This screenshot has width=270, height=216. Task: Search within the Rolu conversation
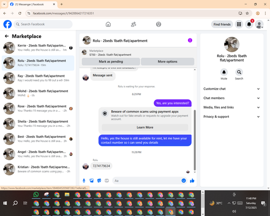point(239,72)
